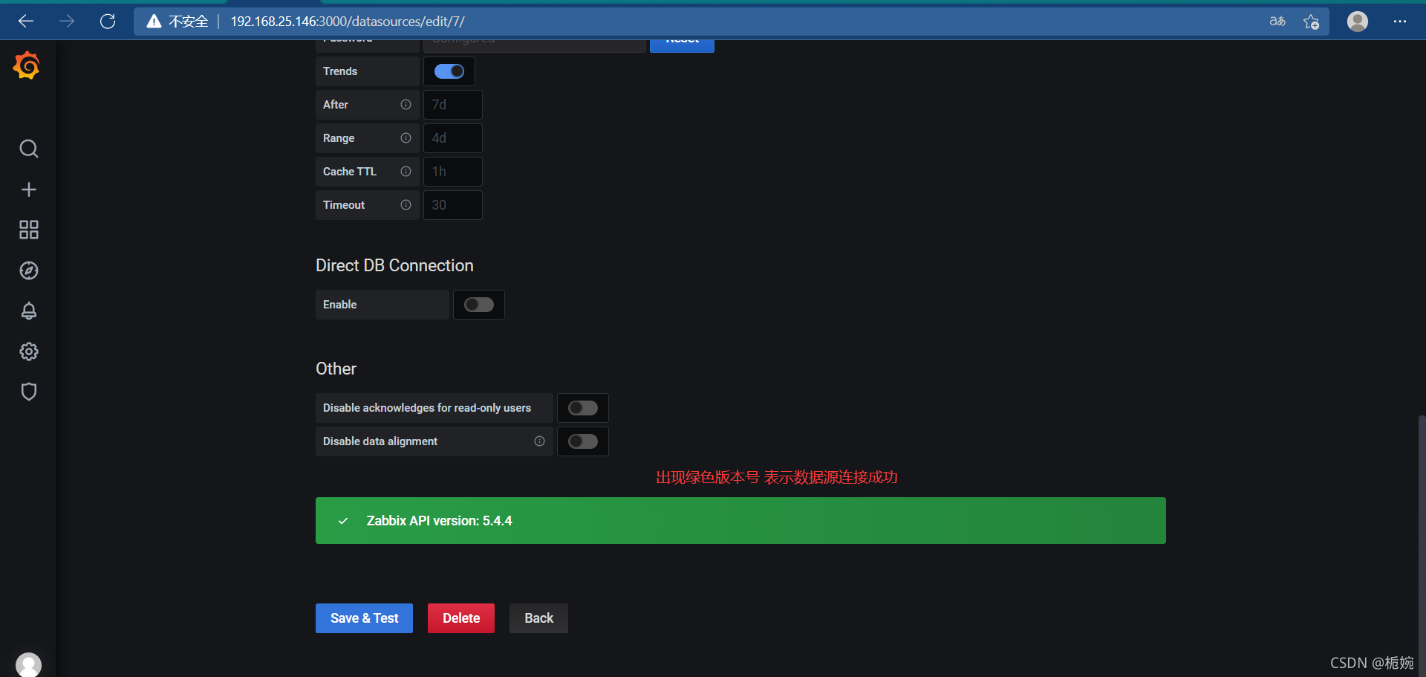The width and height of the screenshot is (1426, 677).
Task: Focus the After input showing 7d
Action: 453,105
